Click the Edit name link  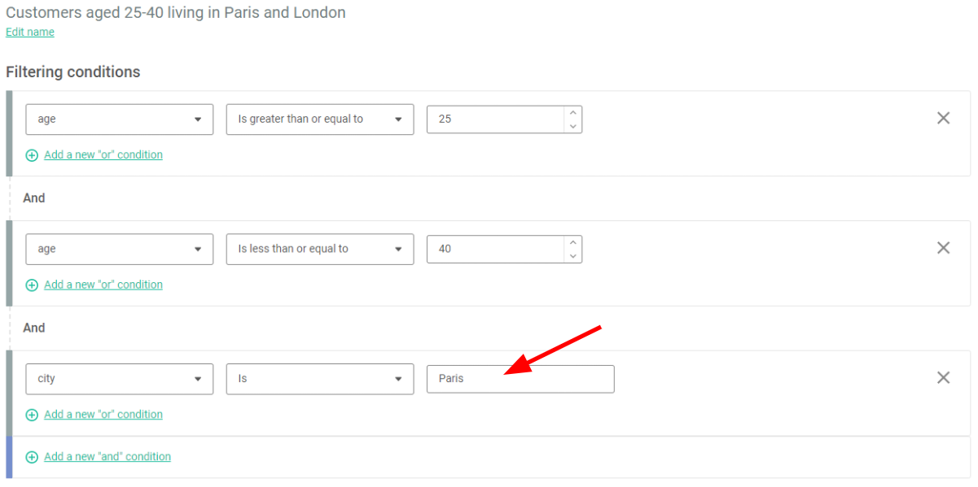(30, 32)
